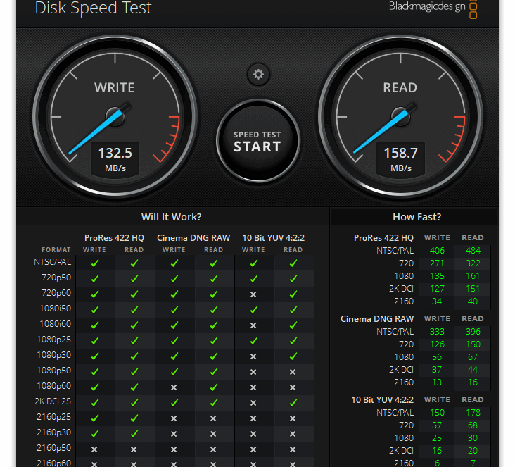Screen dimensions: 515x467
Task: Click 10 Bit YUV 1080 read value 30
Action: [473, 438]
